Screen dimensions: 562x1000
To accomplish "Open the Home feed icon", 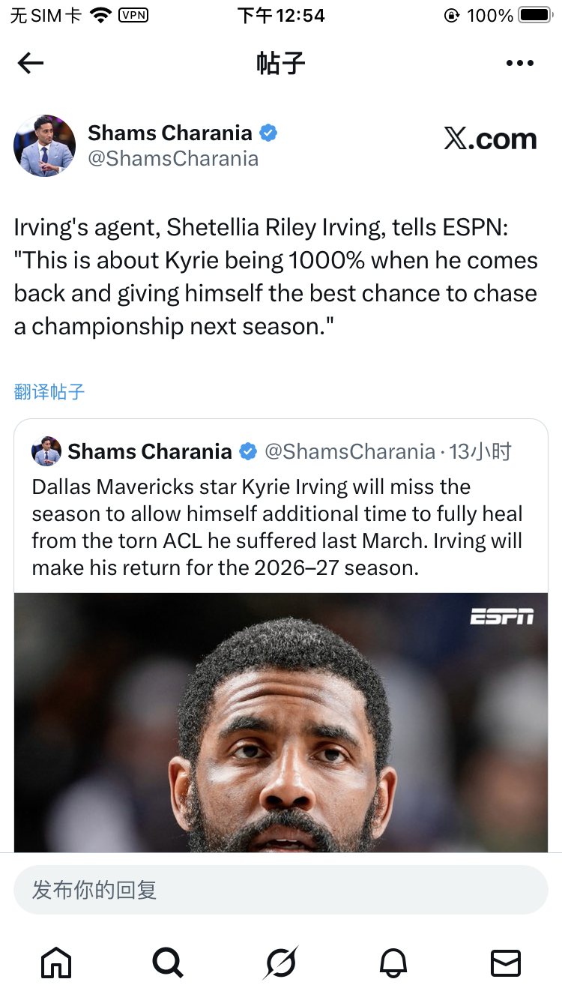I will click(55, 963).
